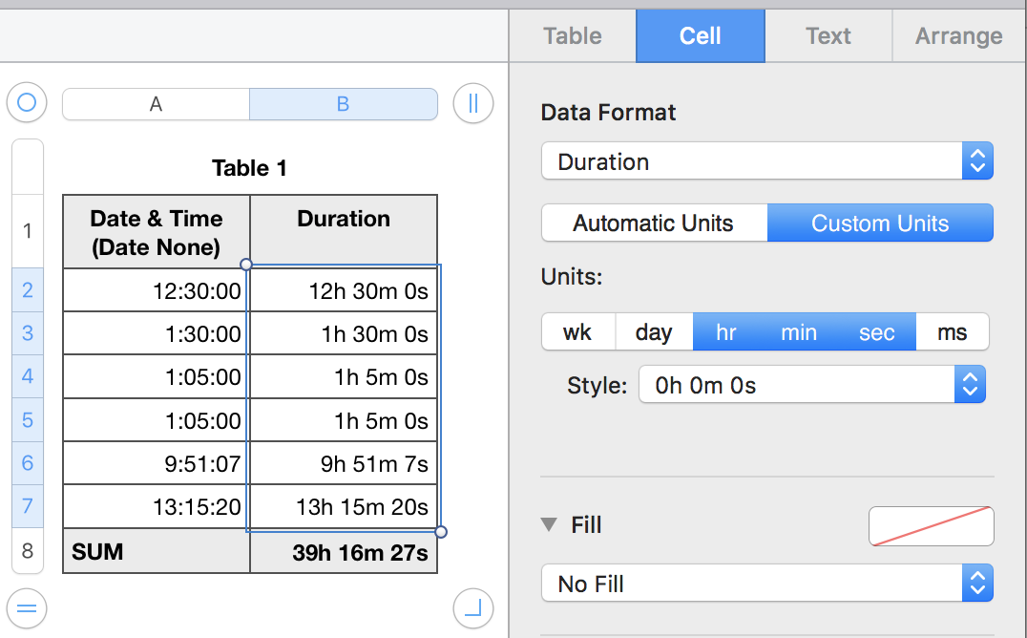Click the Fill color swatch
Screen dimensions: 1027x638
click(931, 526)
